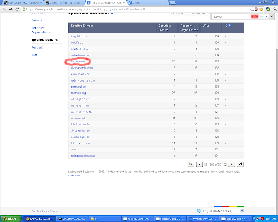Click the browser forward arrow

coord(10,9)
